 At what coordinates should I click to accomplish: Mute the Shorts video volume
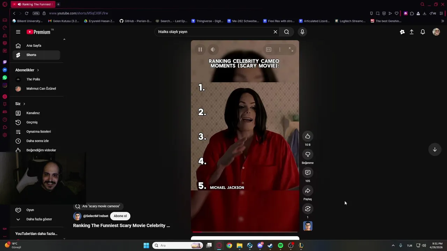coord(213,50)
